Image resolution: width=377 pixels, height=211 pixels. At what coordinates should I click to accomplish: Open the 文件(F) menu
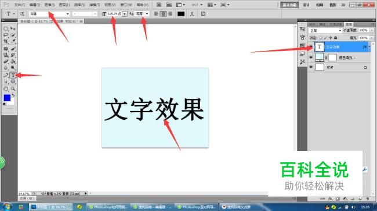pos(20,5)
